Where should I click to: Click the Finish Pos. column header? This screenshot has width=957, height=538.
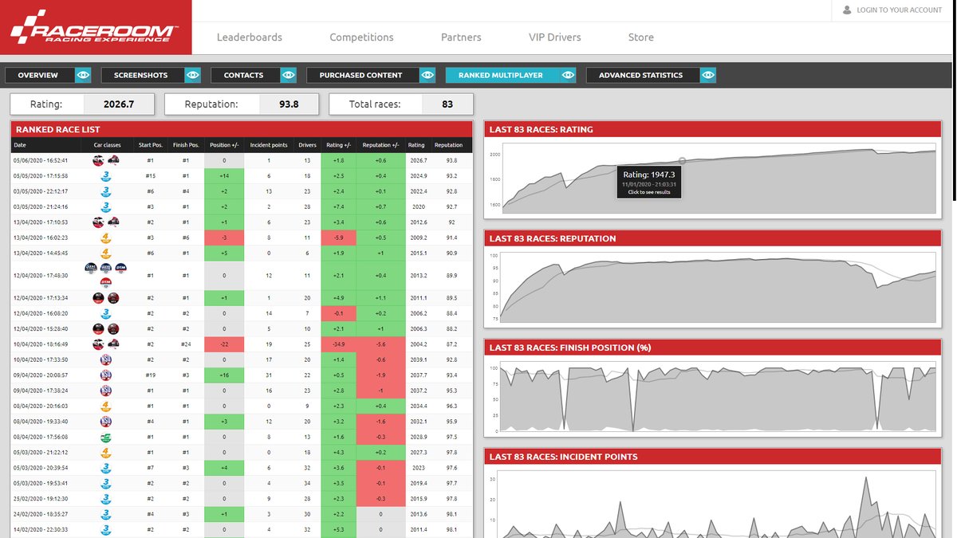click(186, 145)
